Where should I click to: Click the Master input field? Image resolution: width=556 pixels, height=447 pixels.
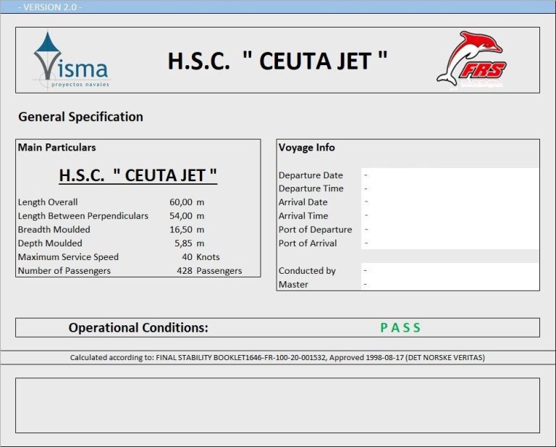pyautogui.click(x=450, y=284)
